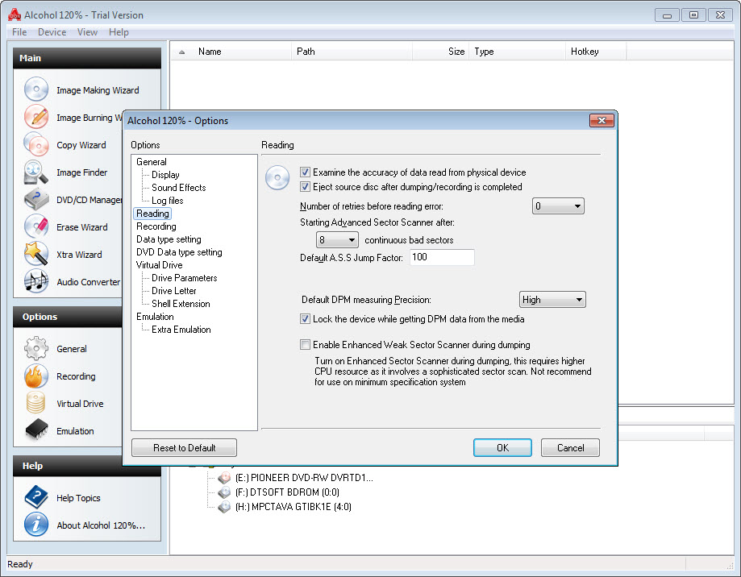Sort by the Path column header
The image size is (741, 577).
pos(352,52)
